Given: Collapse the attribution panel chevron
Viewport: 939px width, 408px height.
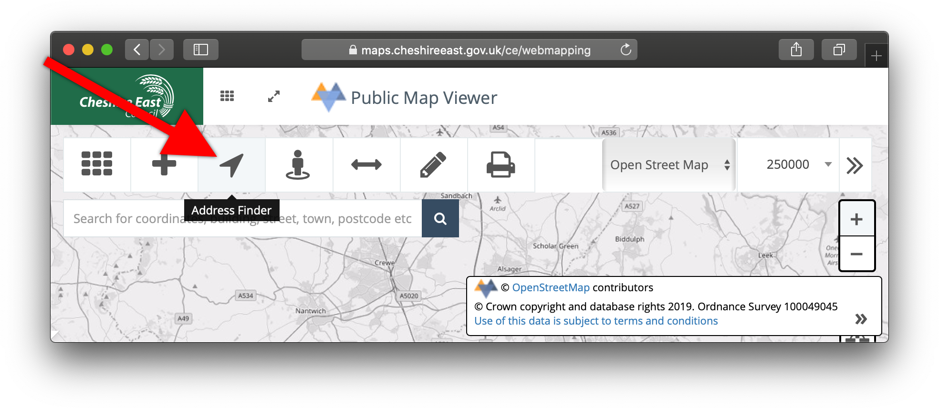Looking at the screenshot, I should pyautogui.click(x=861, y=319).
